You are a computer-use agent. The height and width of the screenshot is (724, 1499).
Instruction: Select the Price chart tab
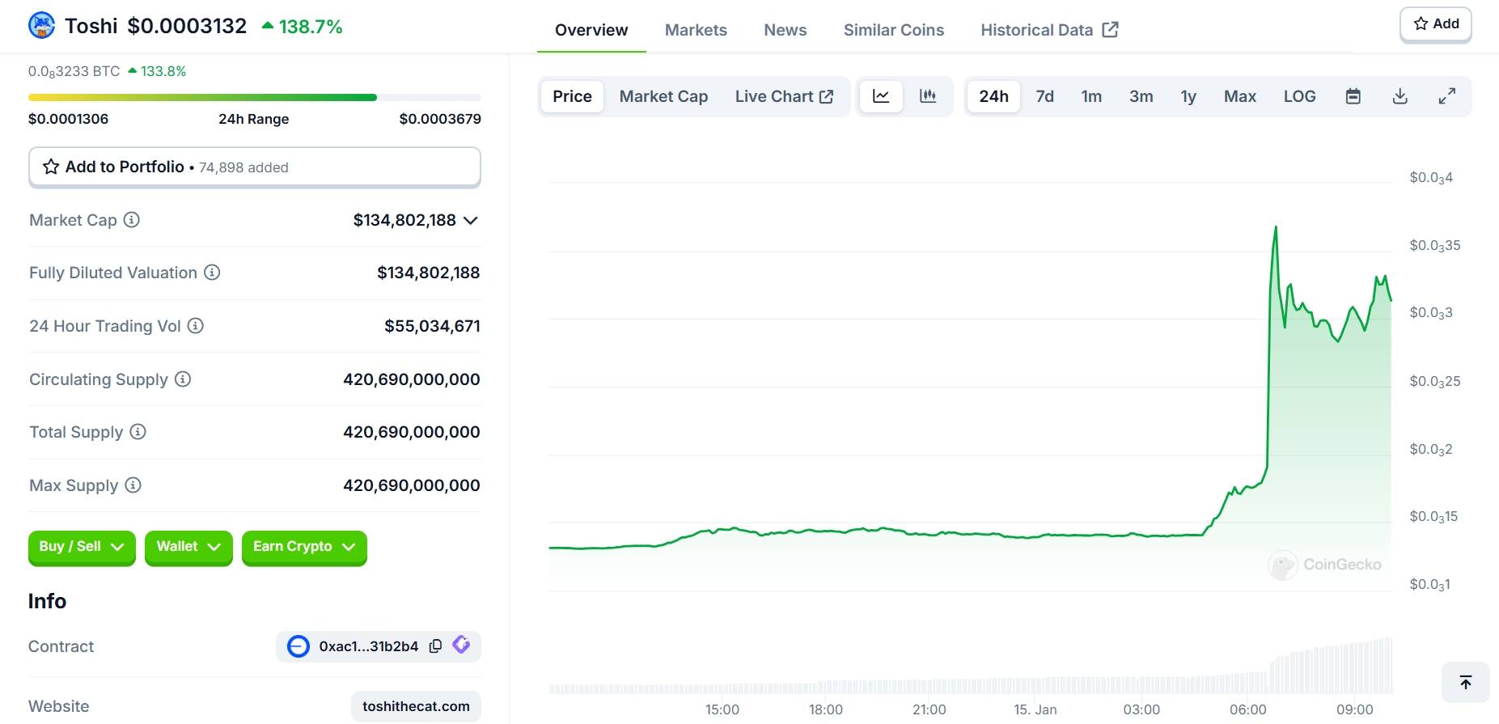click(x=572, y=96)
